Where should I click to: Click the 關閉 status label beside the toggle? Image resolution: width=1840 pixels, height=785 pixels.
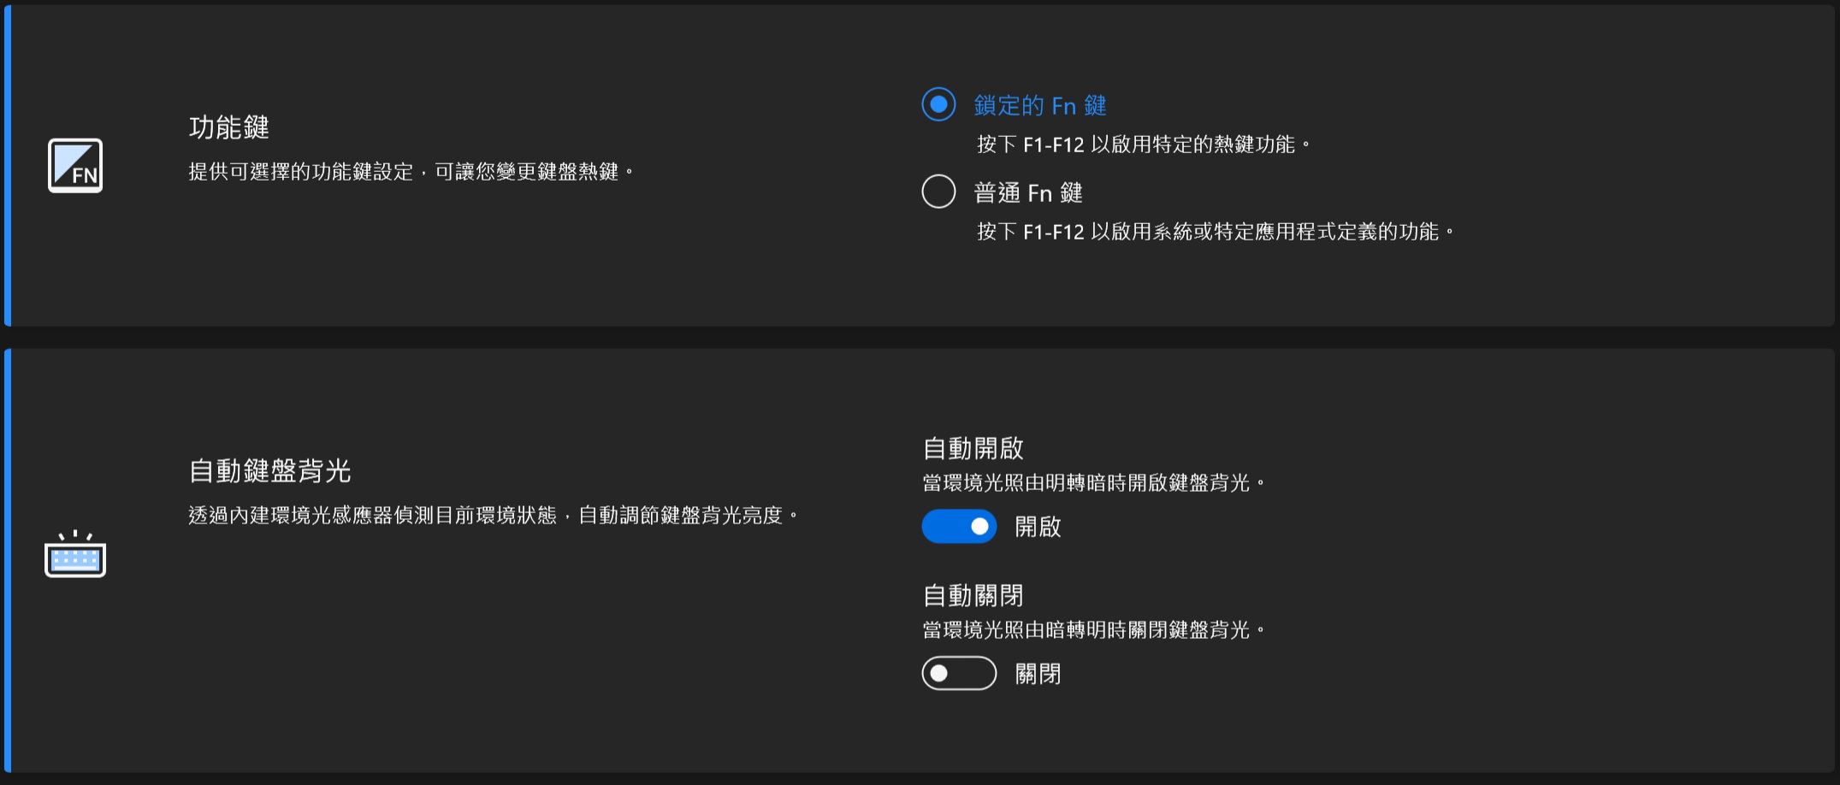pyautogui.click(x=1038, y=674)
